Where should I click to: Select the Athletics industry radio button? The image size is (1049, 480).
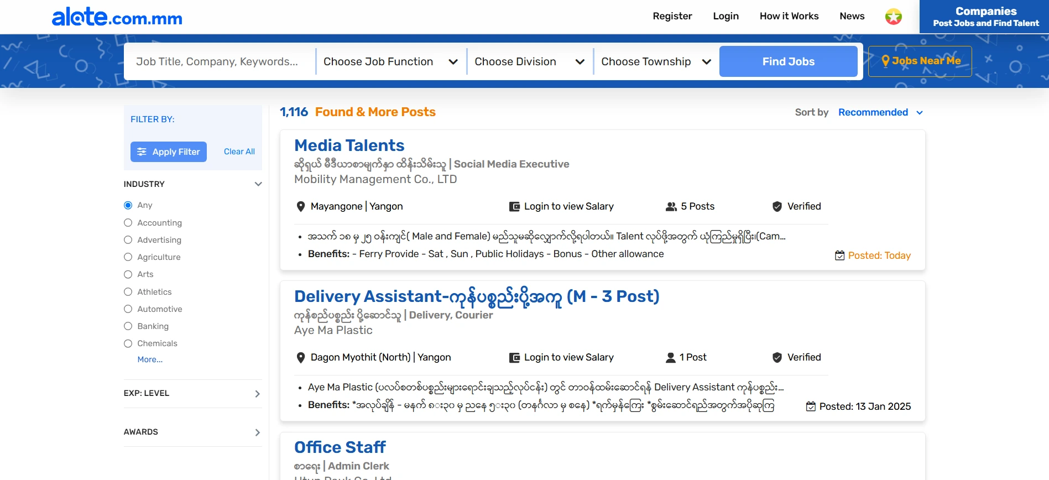click(128, 291)
